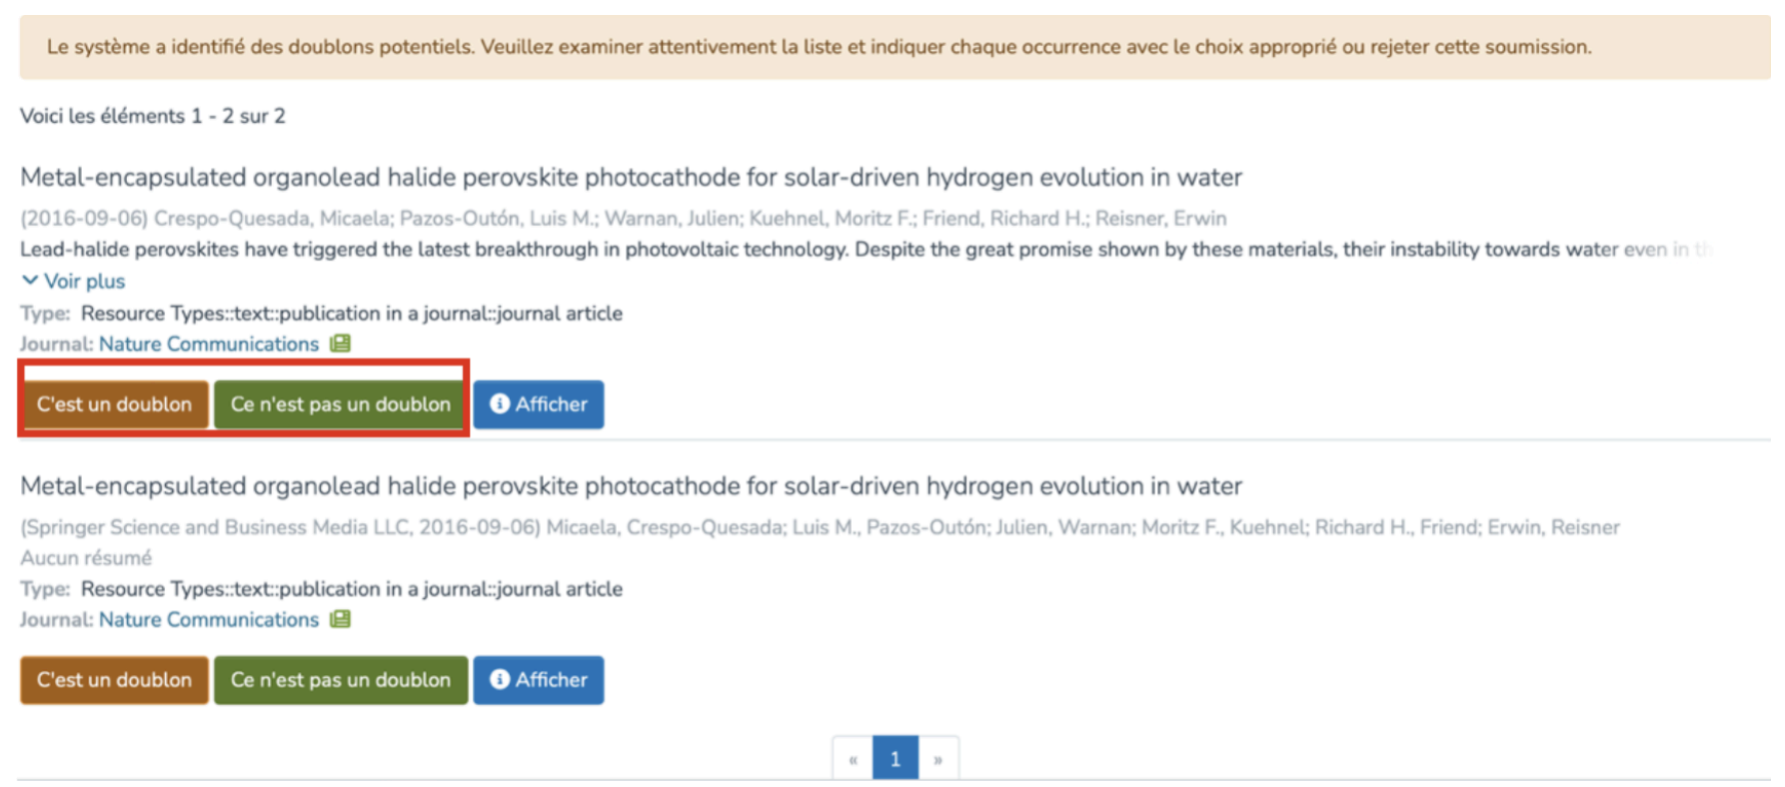The image size is (1785, 787).
Task: Select page 1 in pagination
Action: click(x=894, y=759)
